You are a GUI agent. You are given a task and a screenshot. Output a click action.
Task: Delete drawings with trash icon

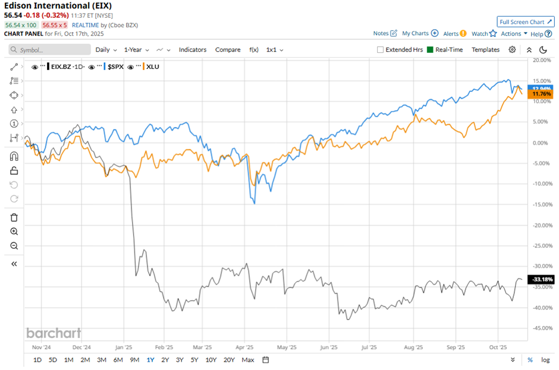14,217
